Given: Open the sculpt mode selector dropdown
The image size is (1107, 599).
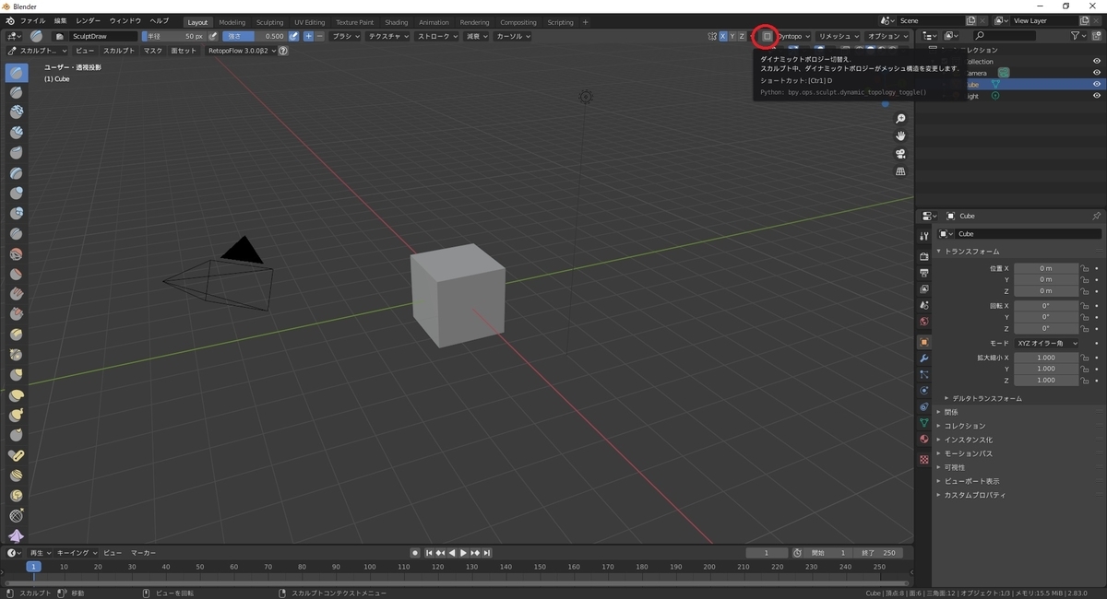Looking at the screenshot, I should point(38,51).
